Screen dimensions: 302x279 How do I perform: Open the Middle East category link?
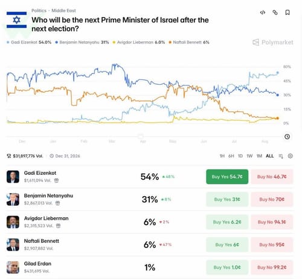(x=63, y=10)
